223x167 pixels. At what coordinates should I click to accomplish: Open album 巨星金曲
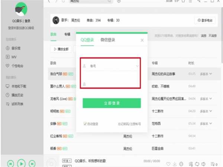[x=158, y=148]
